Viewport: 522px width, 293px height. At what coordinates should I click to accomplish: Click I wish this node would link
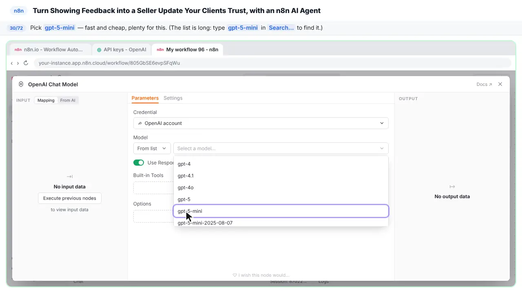[261, 275]
